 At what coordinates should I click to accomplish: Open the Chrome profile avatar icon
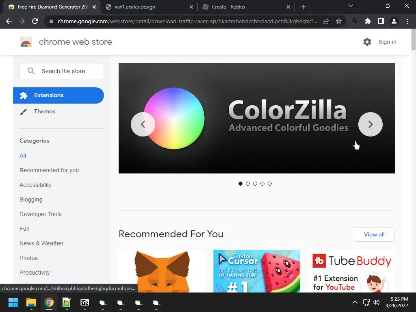[394, 21]
